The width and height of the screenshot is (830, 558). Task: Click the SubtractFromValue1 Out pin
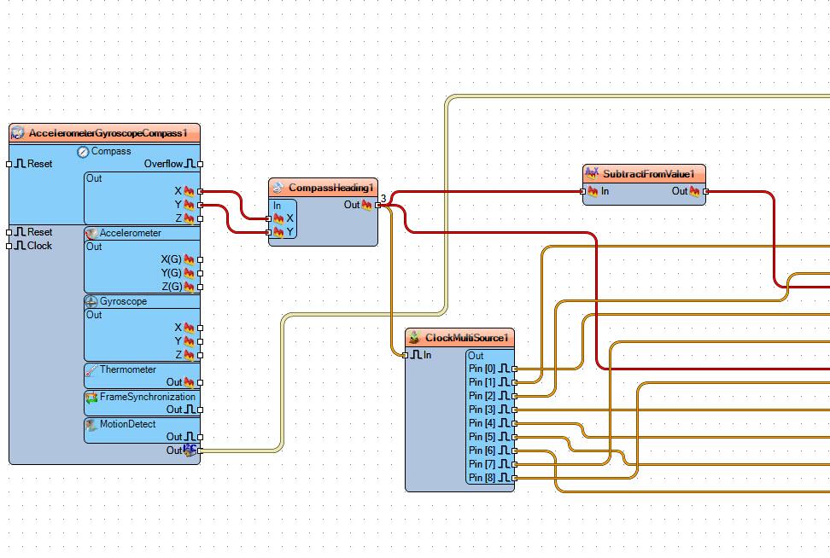[x=705, y=191]
